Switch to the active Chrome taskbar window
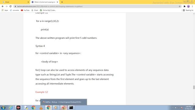The image size is (195, 110). (48, 108)
